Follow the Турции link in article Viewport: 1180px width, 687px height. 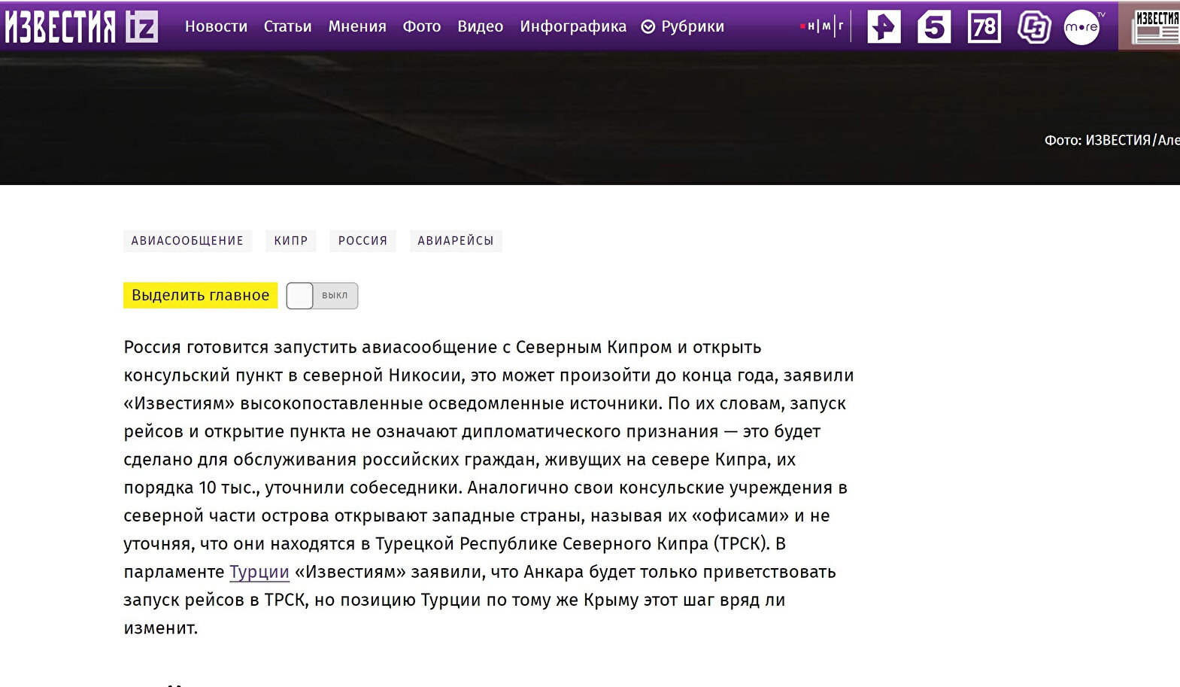click(x=259, y=572)
